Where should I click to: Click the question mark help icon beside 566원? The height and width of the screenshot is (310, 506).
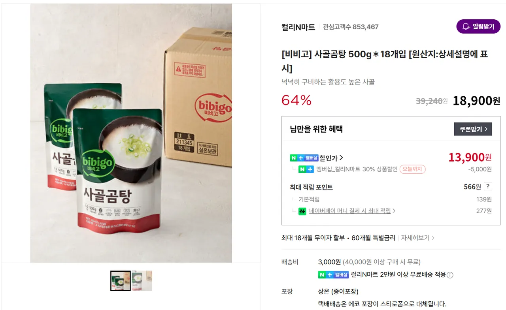pyautogui.click(x=488, y=187)
